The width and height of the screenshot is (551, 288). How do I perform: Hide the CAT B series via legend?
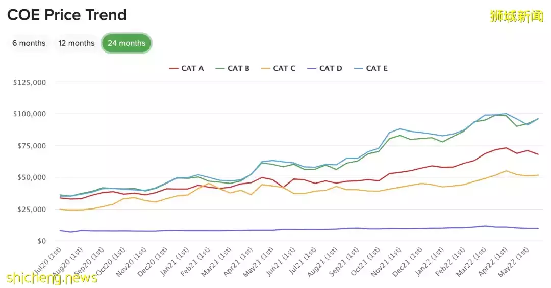click(x=233, y=68)
